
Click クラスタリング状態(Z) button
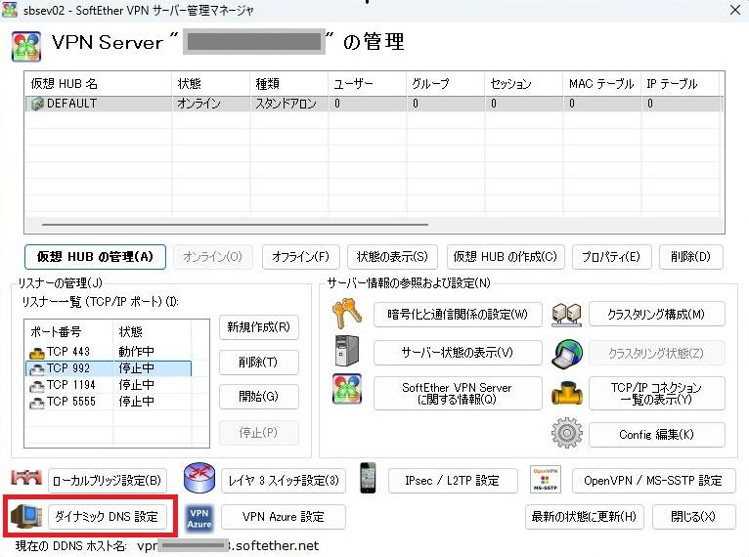pyautogui.click(x=657, y=354)
